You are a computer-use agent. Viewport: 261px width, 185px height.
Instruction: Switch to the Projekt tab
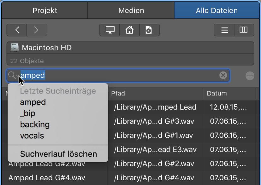tap(44, 10)
